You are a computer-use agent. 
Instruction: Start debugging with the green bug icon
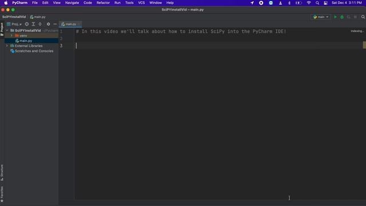click(342, 17)
